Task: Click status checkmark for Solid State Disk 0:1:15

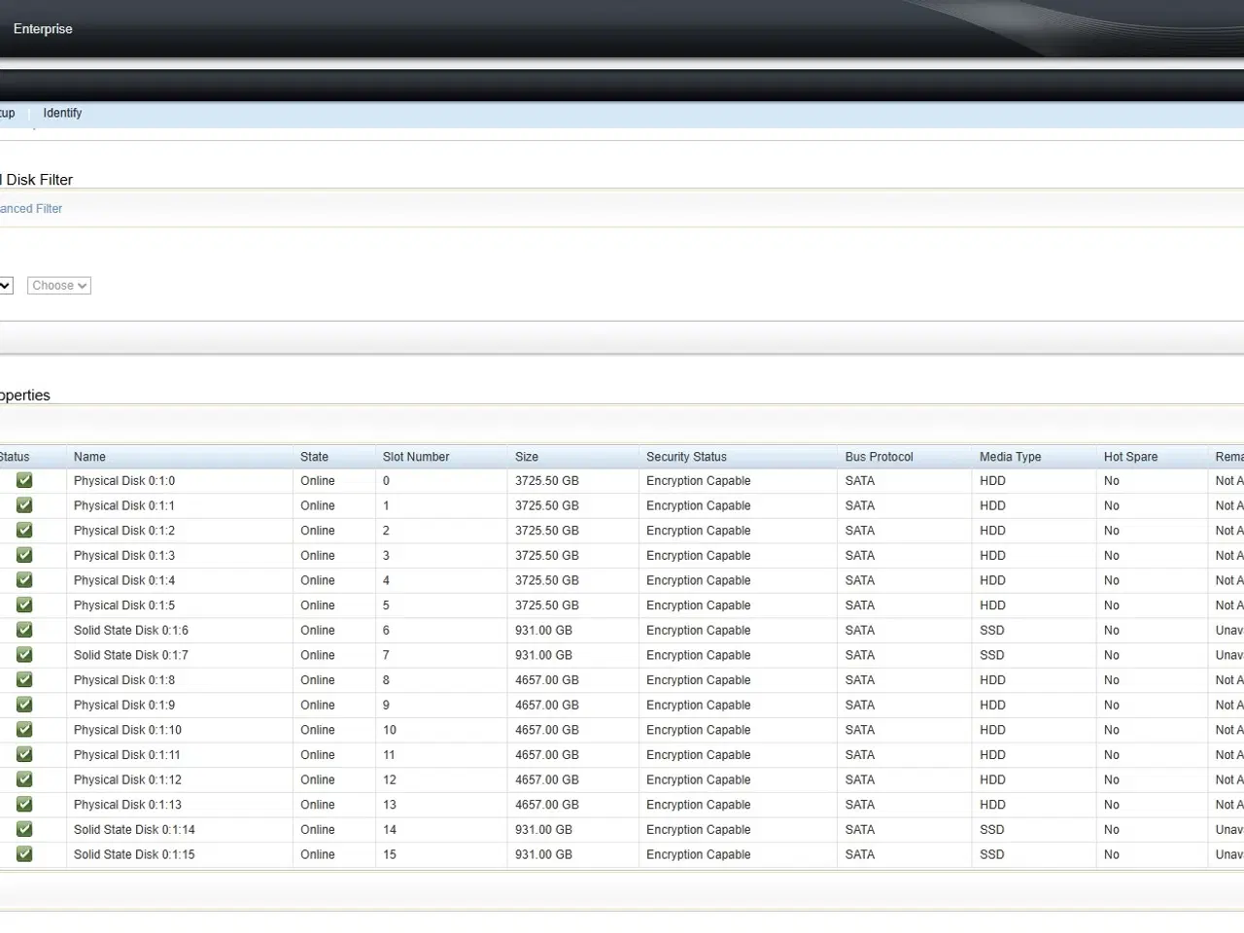Action: [x=24, y=854]
